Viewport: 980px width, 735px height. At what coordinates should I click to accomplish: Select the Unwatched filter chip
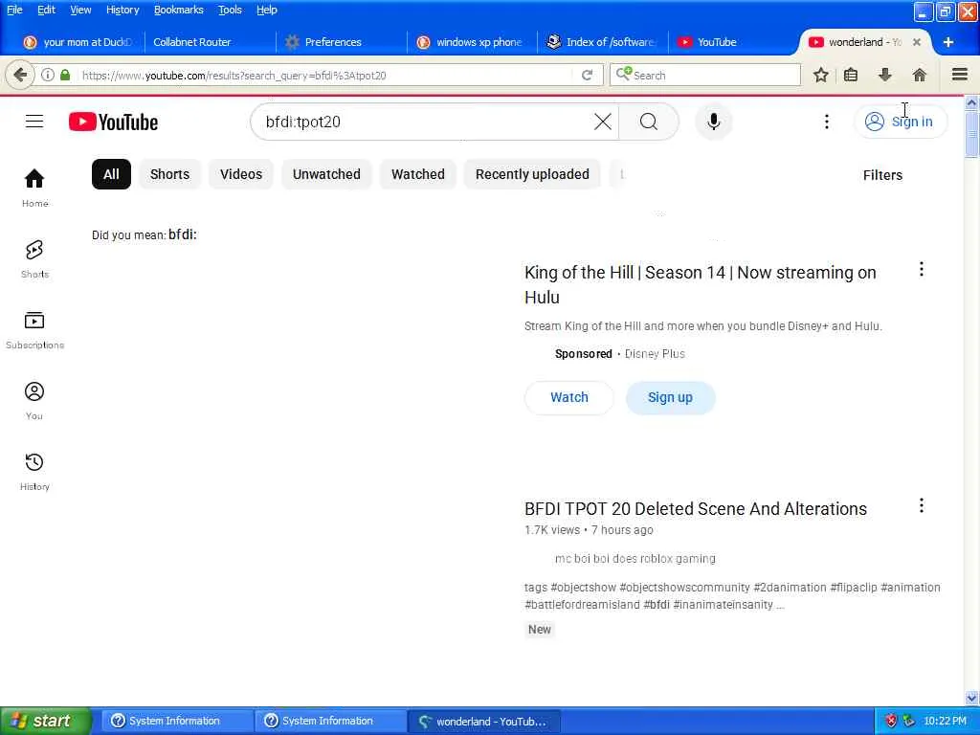326,174
